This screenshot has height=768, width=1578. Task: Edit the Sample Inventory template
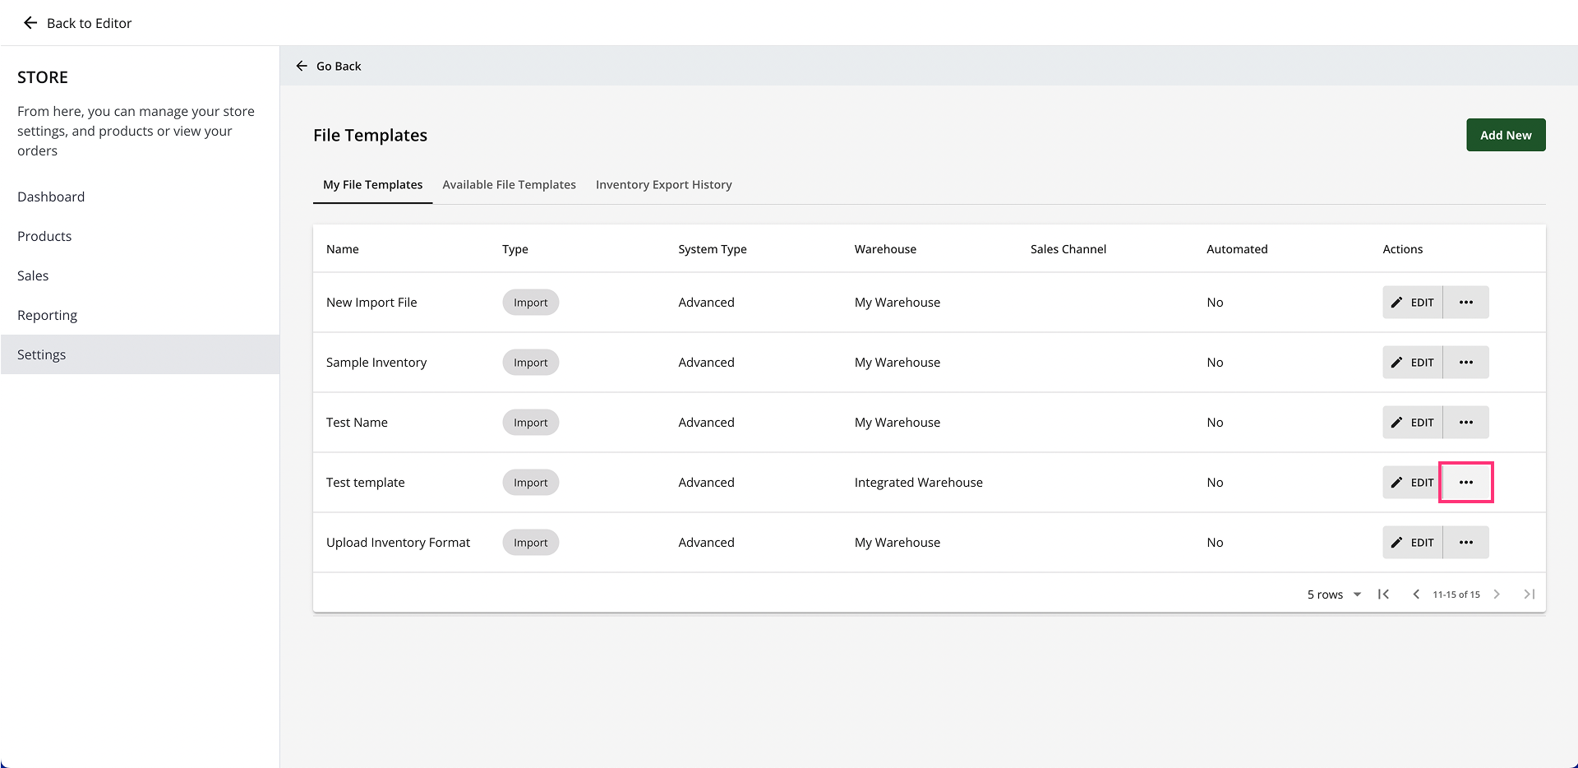tap(1413, 363)
